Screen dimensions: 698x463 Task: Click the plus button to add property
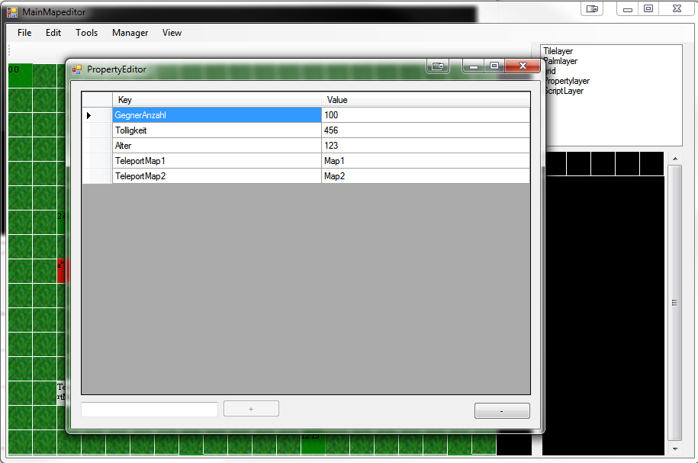[251, 409]
